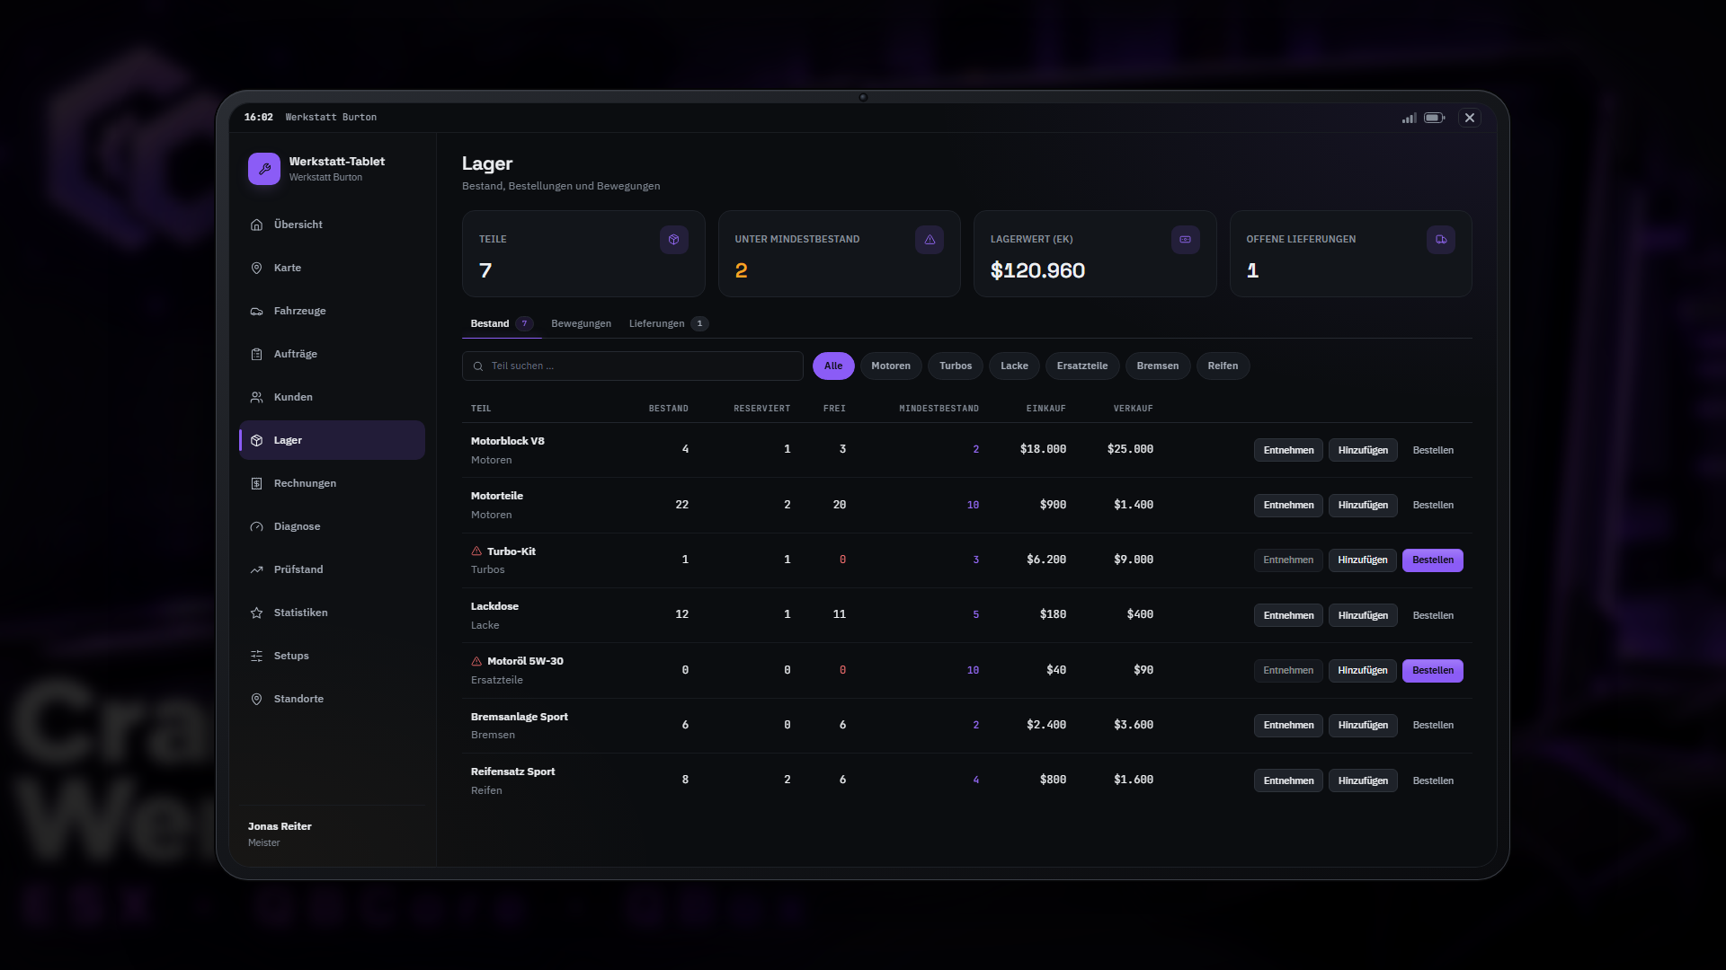Open Kunden people icon
The width and height of the screenshot is (1726, 970).
click(x=256, y=397)
